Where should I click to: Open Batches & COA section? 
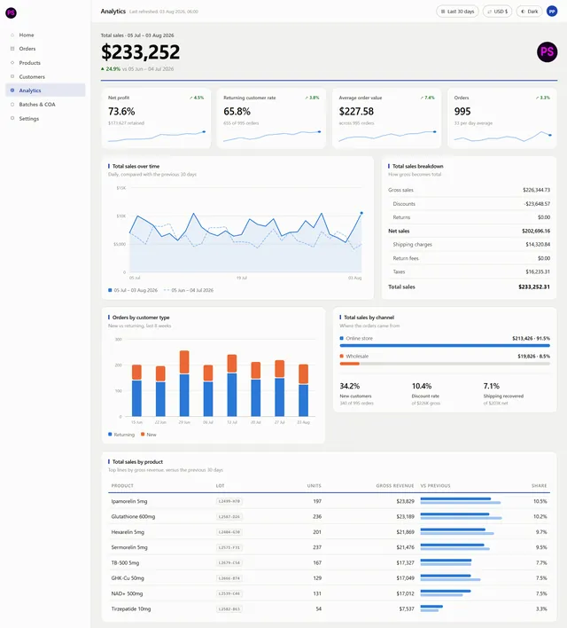coord(45,104)
